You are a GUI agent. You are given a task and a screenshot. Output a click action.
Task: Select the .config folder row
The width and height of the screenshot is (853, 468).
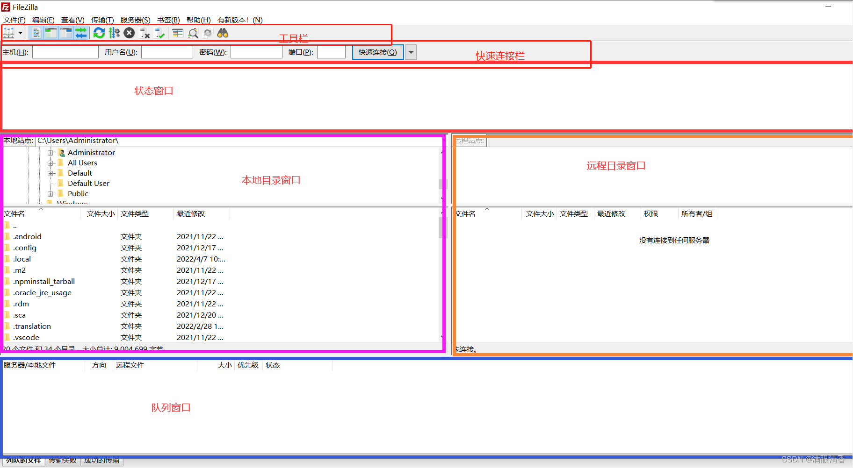pyautogui.click(x=220, y=248)
